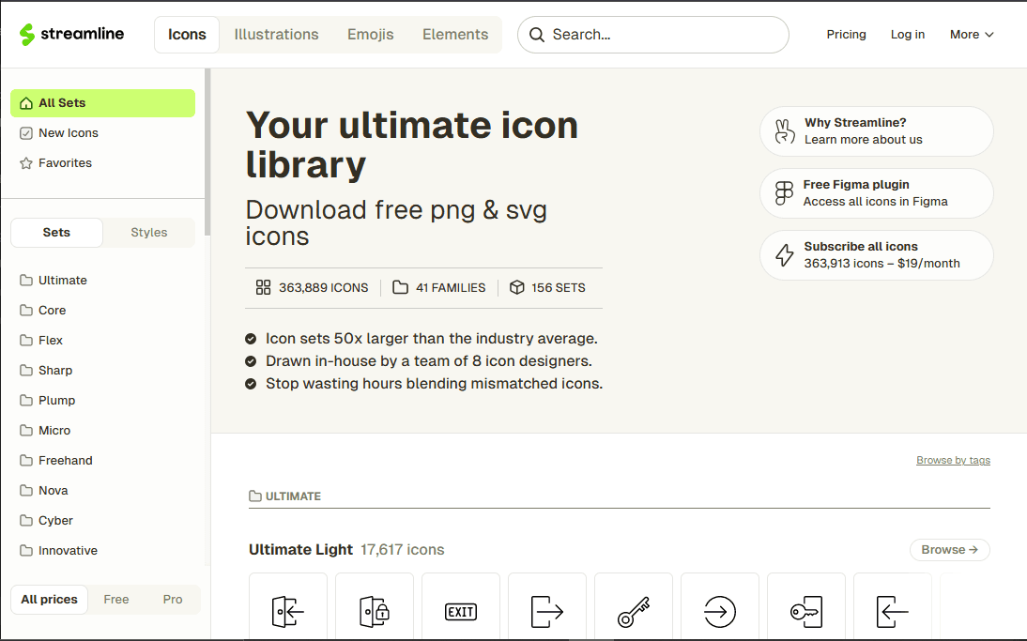Image resolution: width=1027 pixels, height=641 pixels.
Task: Switch to the Illustrations tab
Action: pyautogui.click(x=276, y=34)
